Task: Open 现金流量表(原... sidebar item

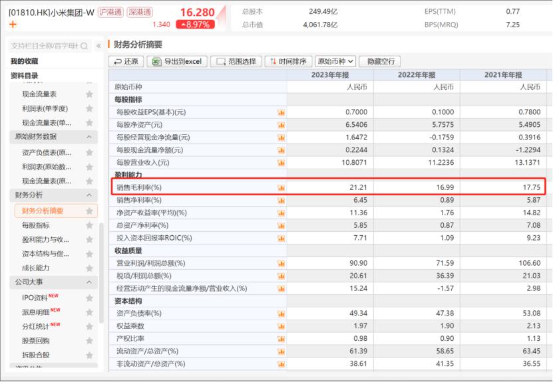Action: click(47, 181)
